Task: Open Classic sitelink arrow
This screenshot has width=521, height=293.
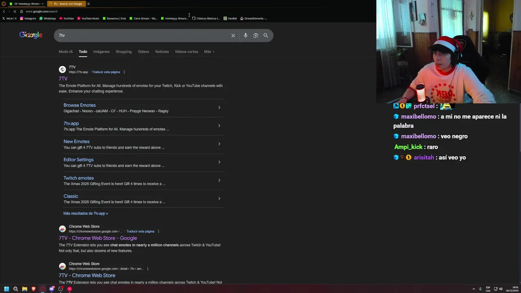Action: point(219,199)
